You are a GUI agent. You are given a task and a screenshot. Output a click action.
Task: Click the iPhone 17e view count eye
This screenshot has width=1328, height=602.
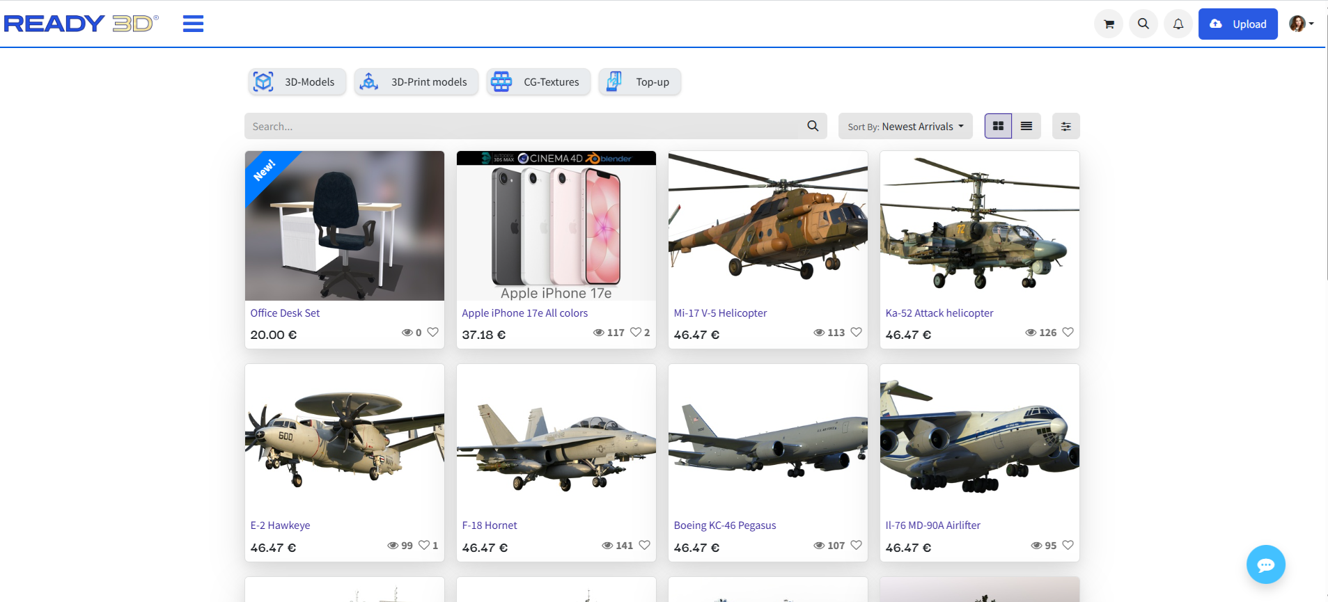[598, 333]
